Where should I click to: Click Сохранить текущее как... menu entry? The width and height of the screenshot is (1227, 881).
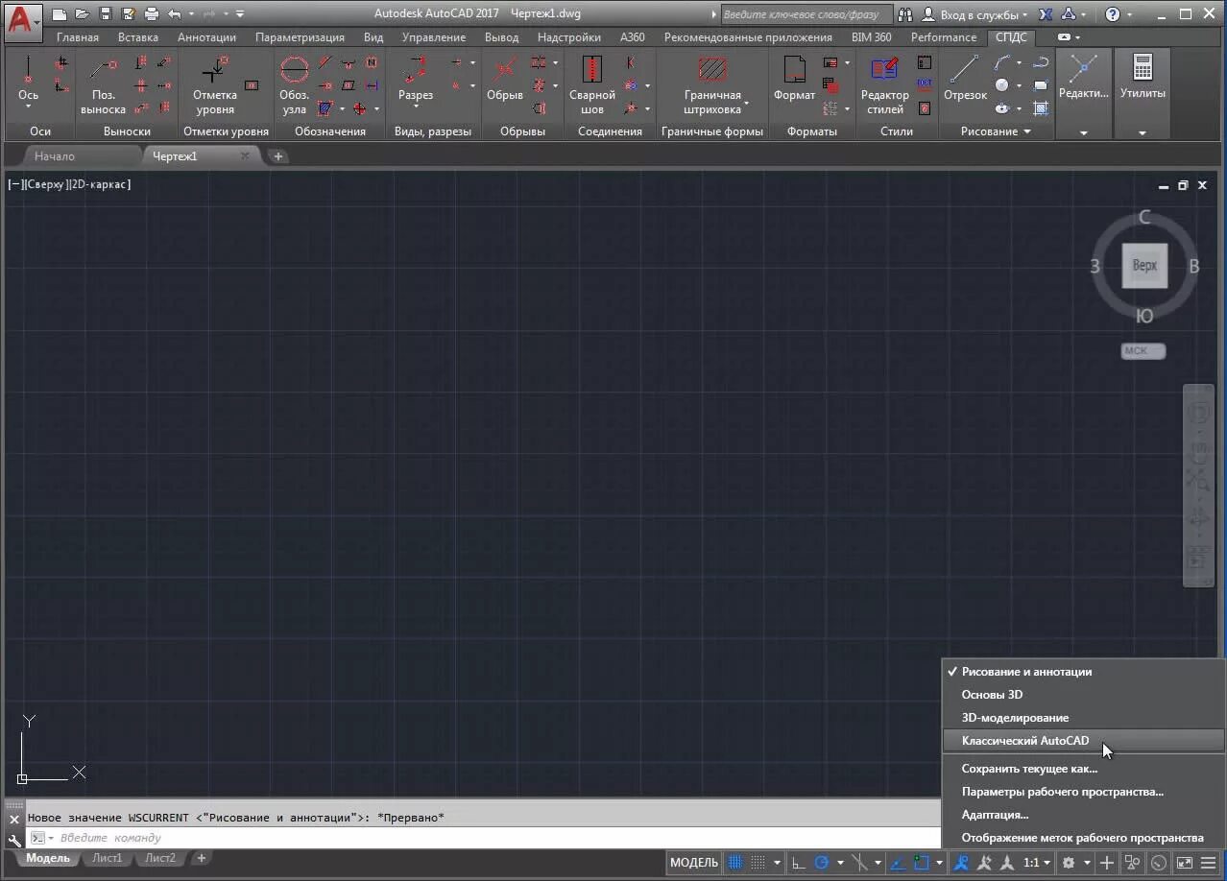pyautogui.click(x=1029, y=769)
